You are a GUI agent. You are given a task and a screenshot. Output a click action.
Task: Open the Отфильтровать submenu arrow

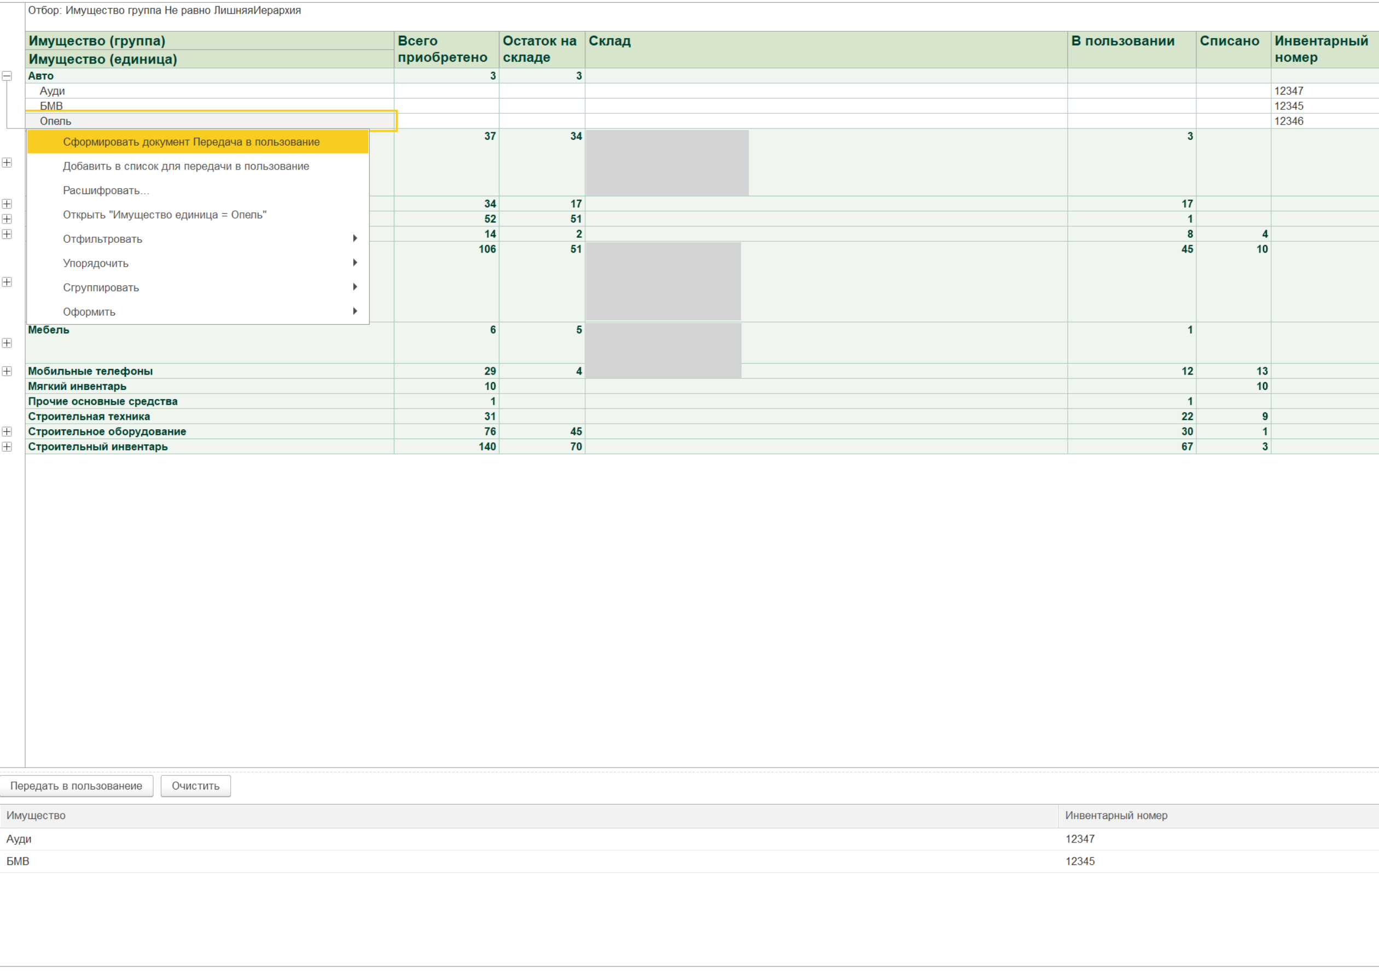pyautogui.click(x=355, y=238)
